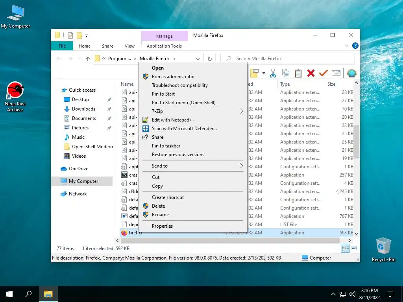Select Troubleshoot compatibility

[x=193, y=85]
